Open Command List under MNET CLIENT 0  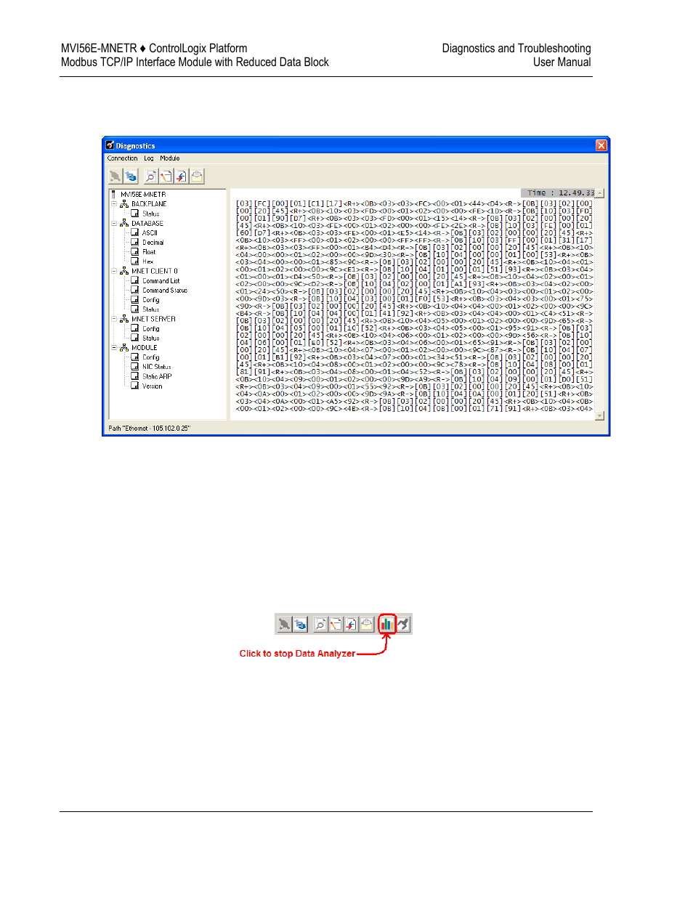[x=161, y=280]
